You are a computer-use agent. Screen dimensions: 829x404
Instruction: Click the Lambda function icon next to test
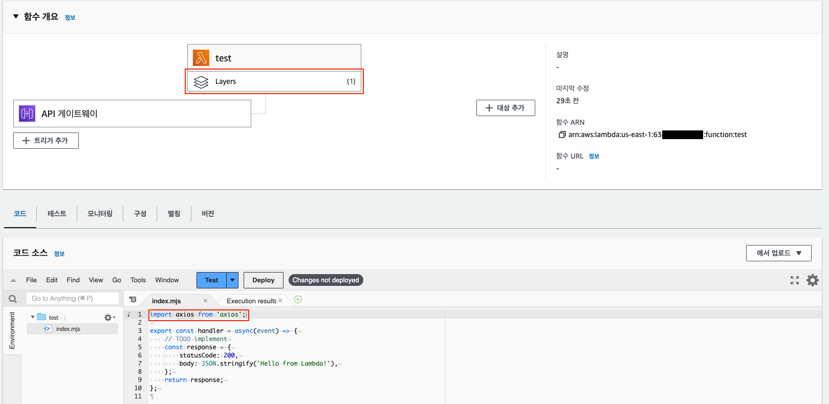click(201, 58)
